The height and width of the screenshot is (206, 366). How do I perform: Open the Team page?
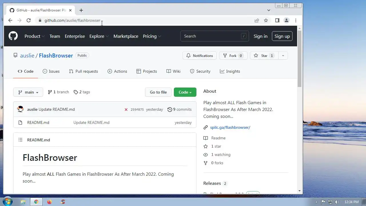click(55, 36)
